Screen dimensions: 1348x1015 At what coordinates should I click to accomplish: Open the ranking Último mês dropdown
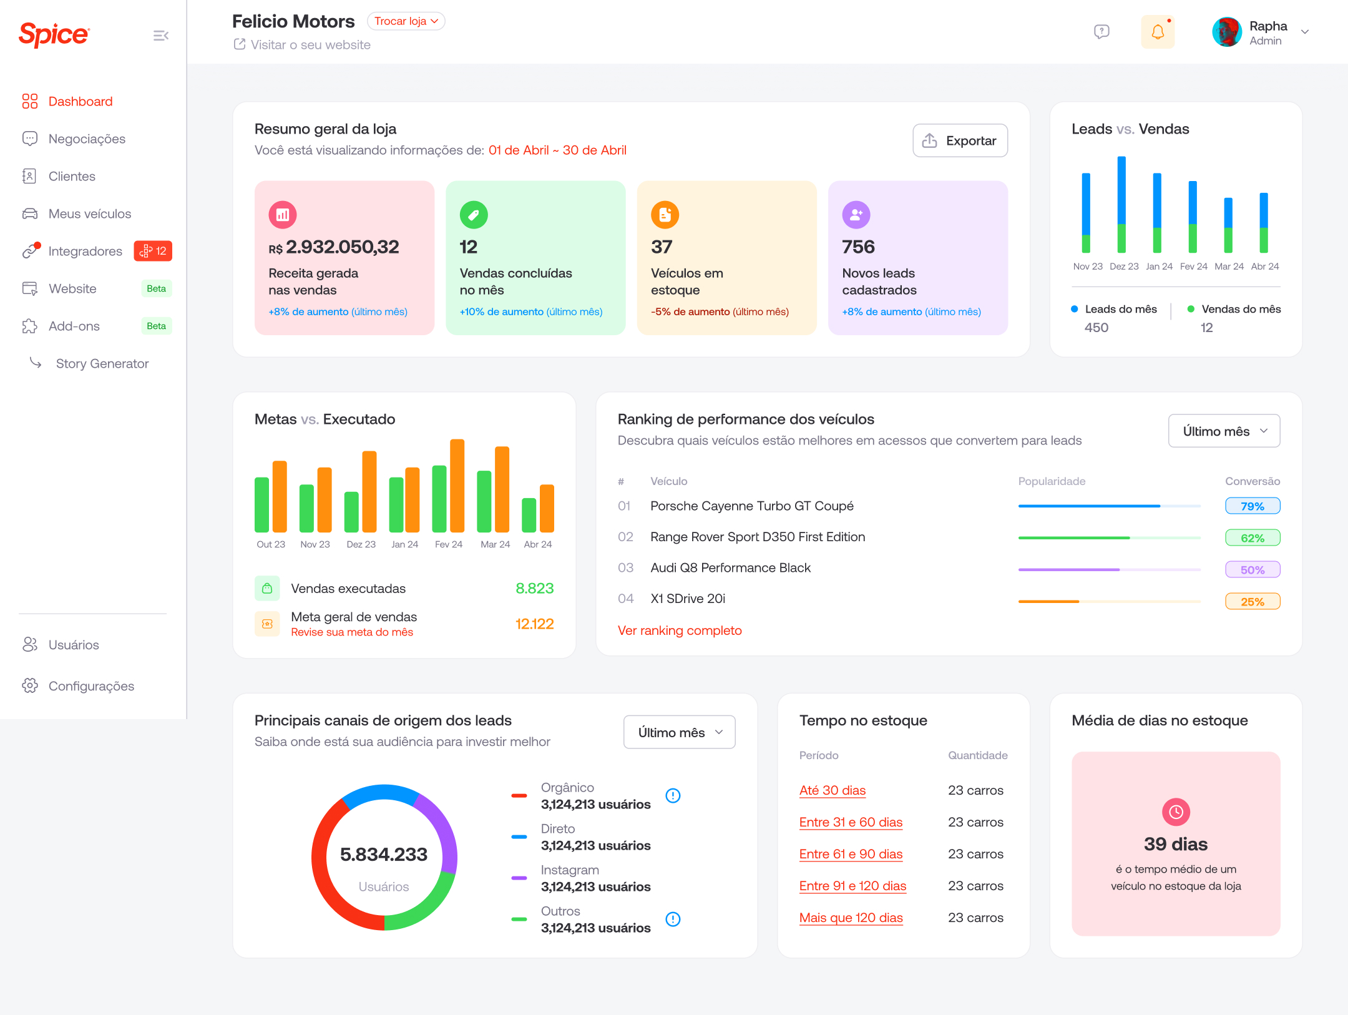click(x=1224, y=431)
